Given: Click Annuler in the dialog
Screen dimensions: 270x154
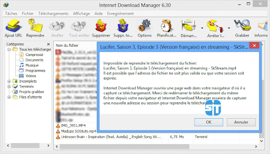Looking at the screenshot, I should click(x=241, y=122).
